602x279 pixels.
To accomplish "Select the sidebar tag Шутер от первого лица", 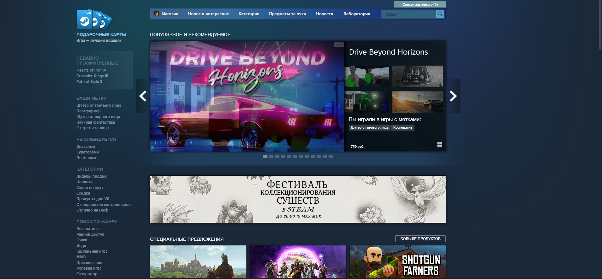I will [x=98, y=117].
